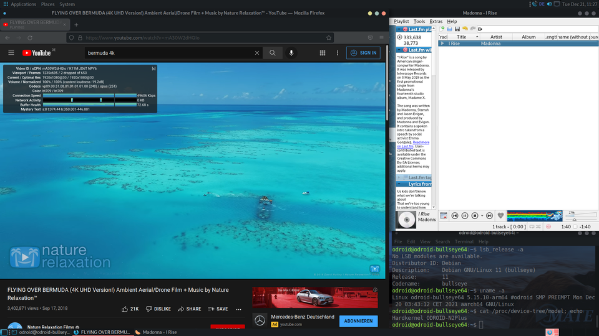Open stop button dropdown arrow

click(482, 216)
